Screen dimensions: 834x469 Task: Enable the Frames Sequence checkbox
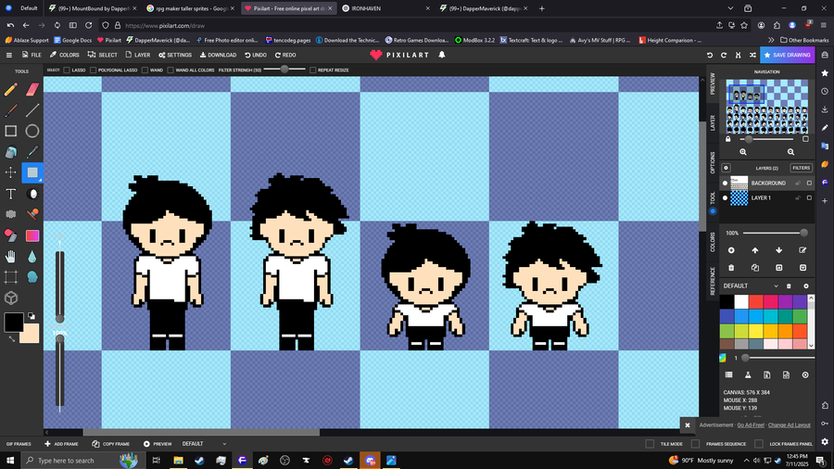pos(695,444)
